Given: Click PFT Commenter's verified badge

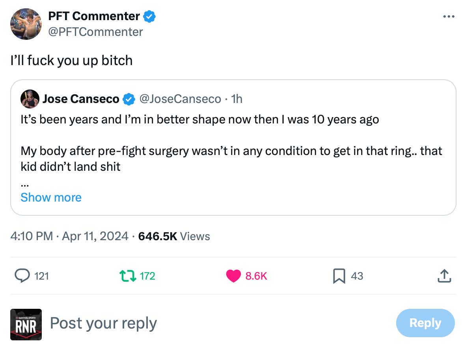Looking at the screenshot, I should click(149, 16).
